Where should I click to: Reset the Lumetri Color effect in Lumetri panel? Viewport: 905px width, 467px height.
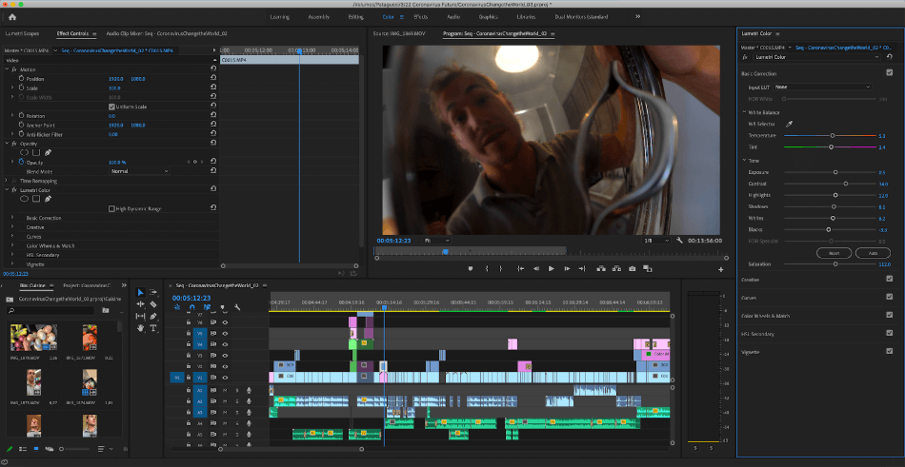pos(890,57)
